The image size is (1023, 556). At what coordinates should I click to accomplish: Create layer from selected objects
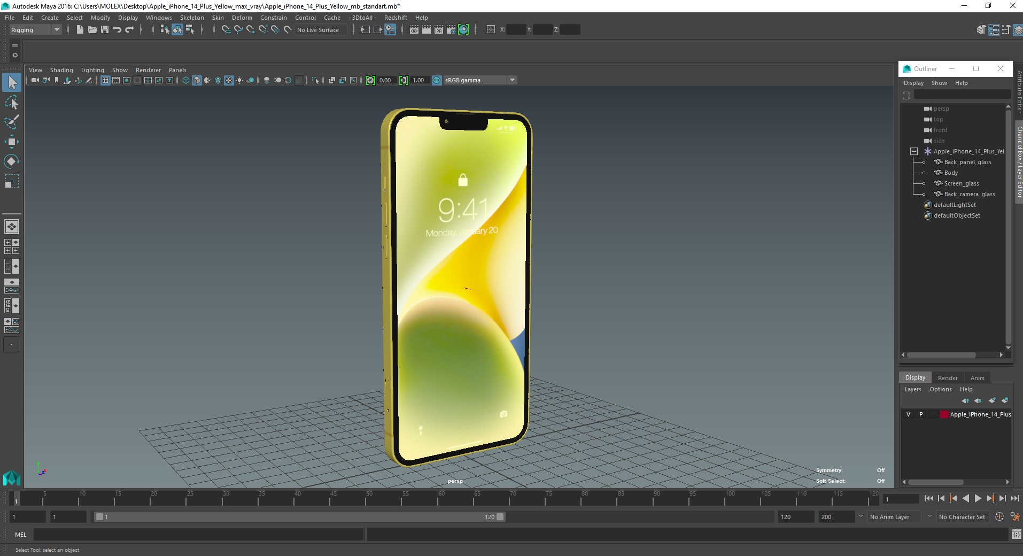(1005, 400)
